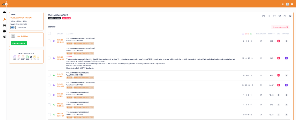Image resolution: width=296 pixels, height=120 pixels.
Task: Click the orange column header icon in the records table
Action: [x=248, y=34]
